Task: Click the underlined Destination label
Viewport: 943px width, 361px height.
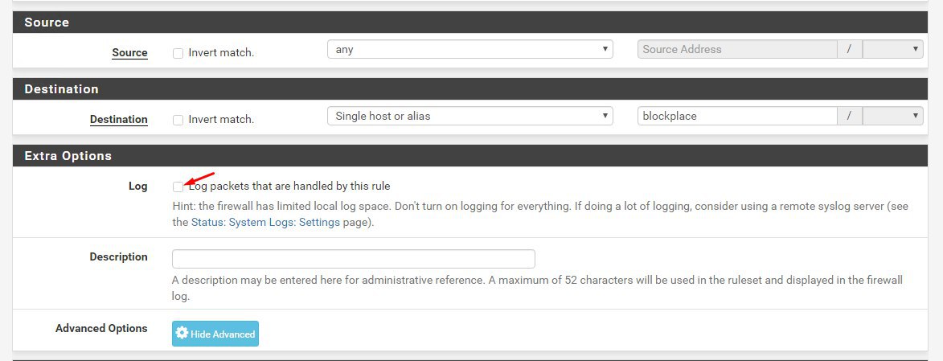Action: click(118, 119)
